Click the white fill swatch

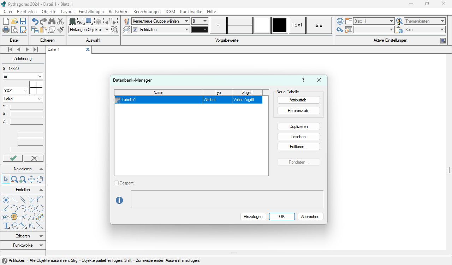pyautogui.click(x=262, y=25)
